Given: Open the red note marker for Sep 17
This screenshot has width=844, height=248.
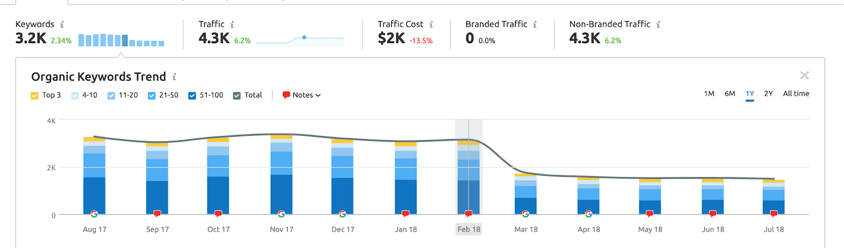Looking at the screenshot, I should pos(157,214).
